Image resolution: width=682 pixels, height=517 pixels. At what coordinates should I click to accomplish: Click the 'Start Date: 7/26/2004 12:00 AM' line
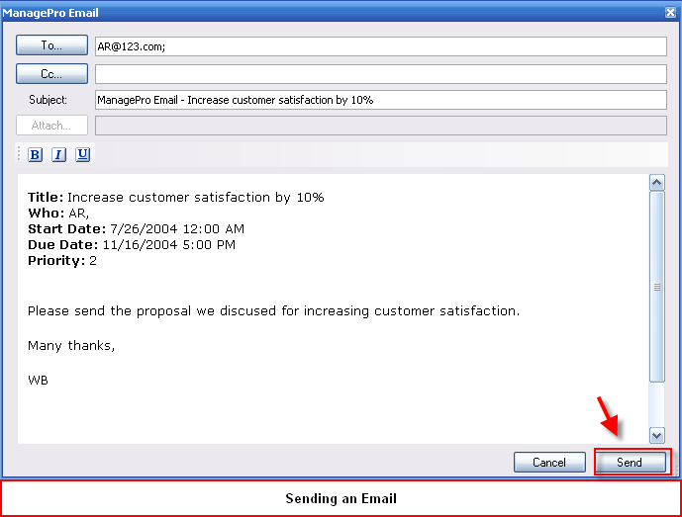click(x=137, y=229)
